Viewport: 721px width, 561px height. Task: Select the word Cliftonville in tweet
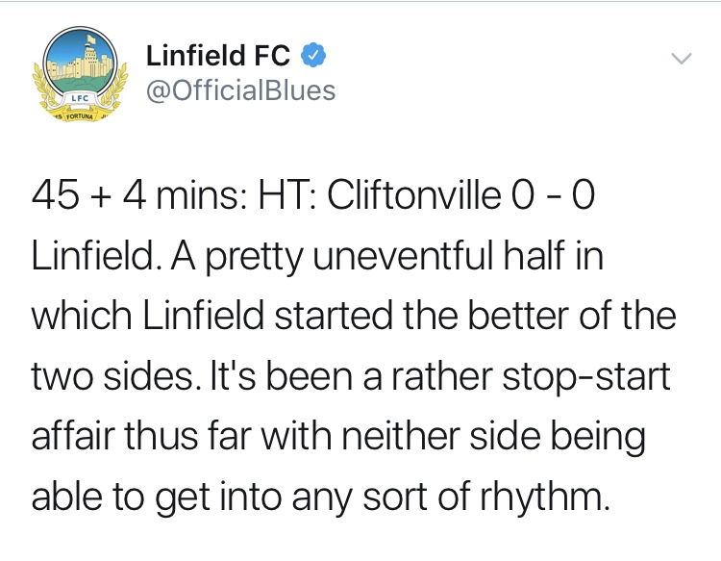click(x=413, y=195)
